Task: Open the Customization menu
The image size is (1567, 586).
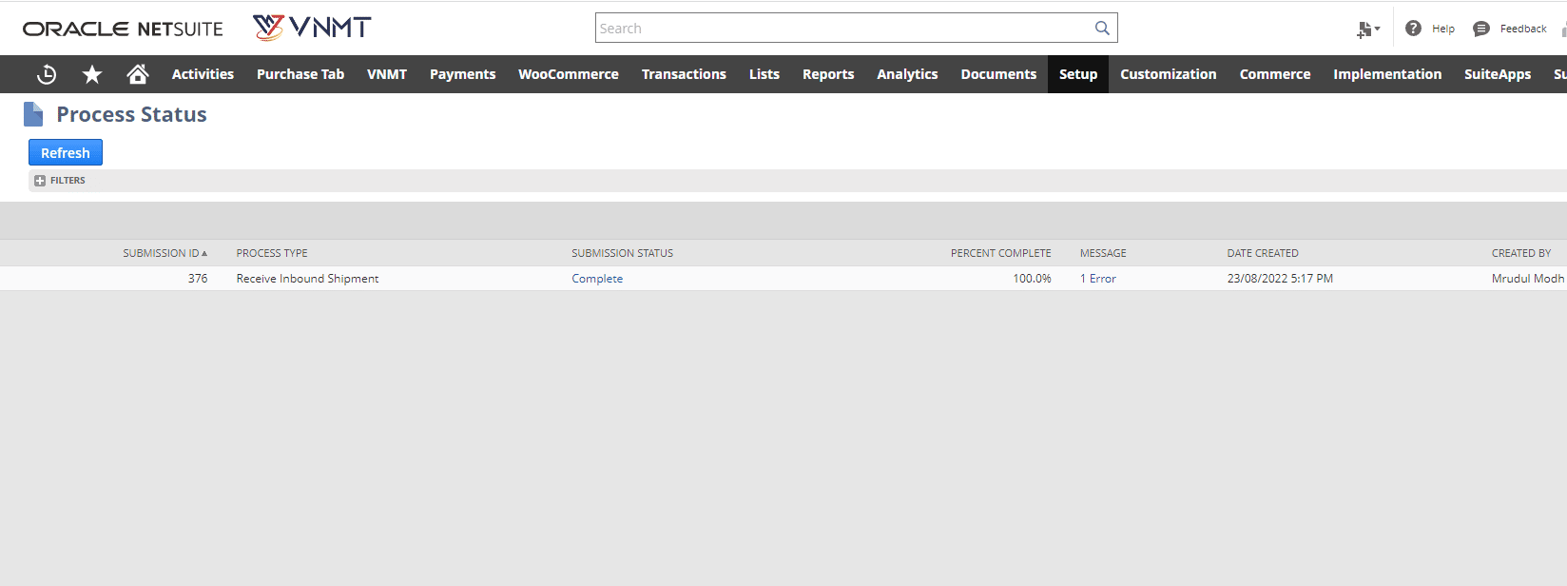Action: [1168, 74]
